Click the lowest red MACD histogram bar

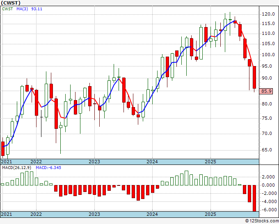pos(254,198)
